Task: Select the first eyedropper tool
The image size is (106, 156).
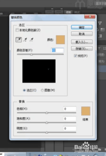Action: [x=19, y=40]
